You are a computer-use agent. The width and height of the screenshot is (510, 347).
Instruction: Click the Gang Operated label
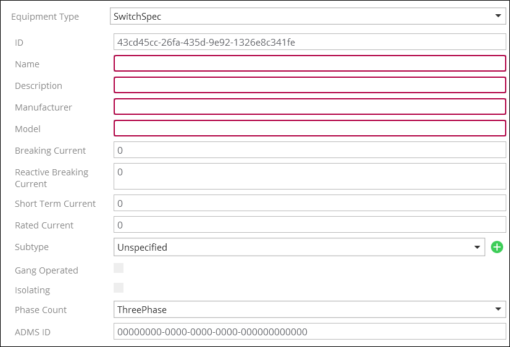point(46,270)
